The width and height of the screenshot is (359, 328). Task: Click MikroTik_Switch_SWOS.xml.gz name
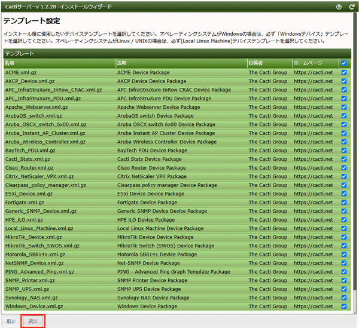[42, 246]
